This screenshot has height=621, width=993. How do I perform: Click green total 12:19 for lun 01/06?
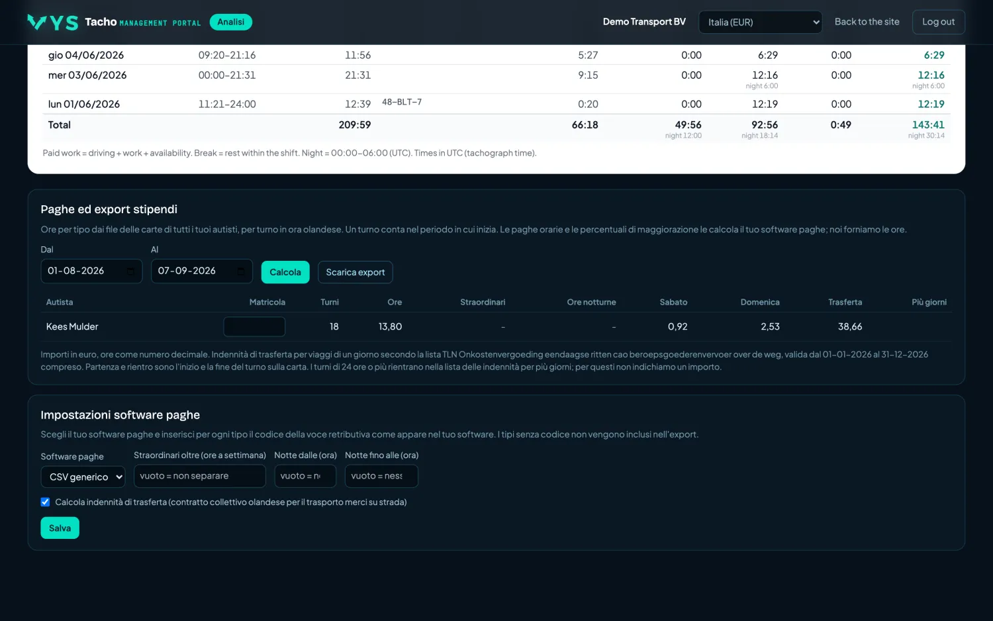coord(931,104)
